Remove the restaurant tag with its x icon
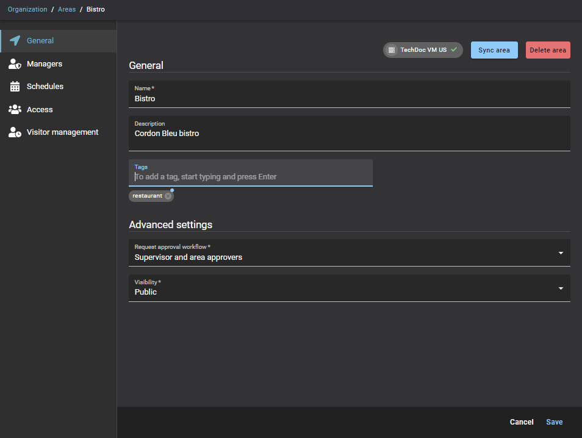The image size is (582, 438). pyautogui.click(x=168, y=196)
